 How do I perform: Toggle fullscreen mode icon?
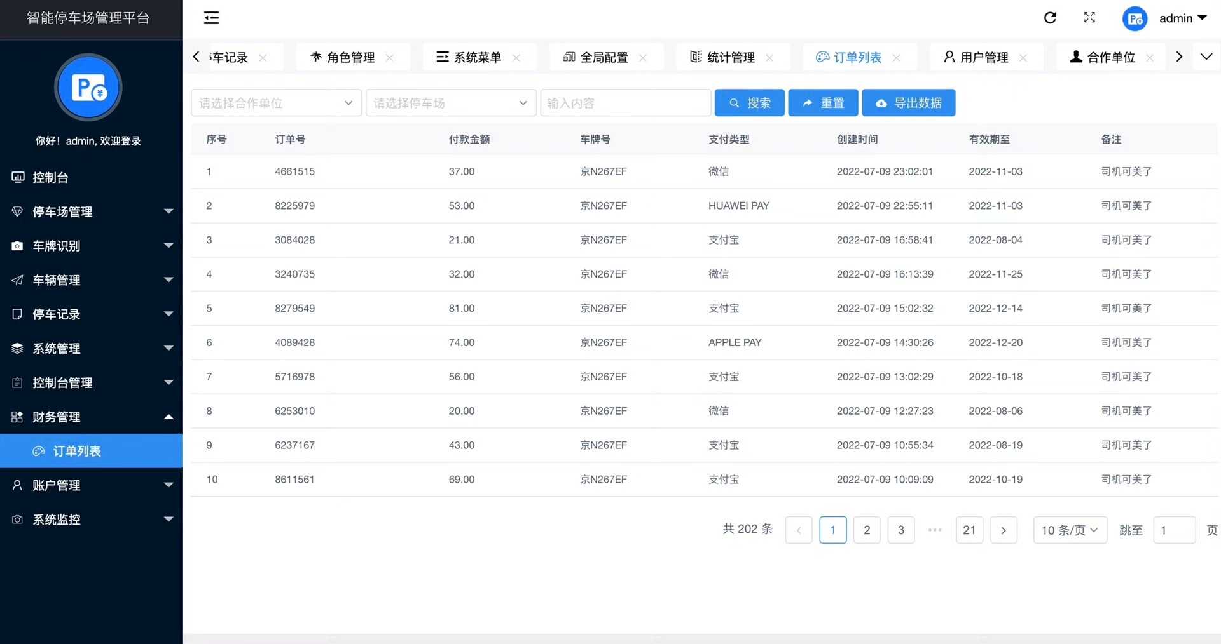coord(1089,18)
